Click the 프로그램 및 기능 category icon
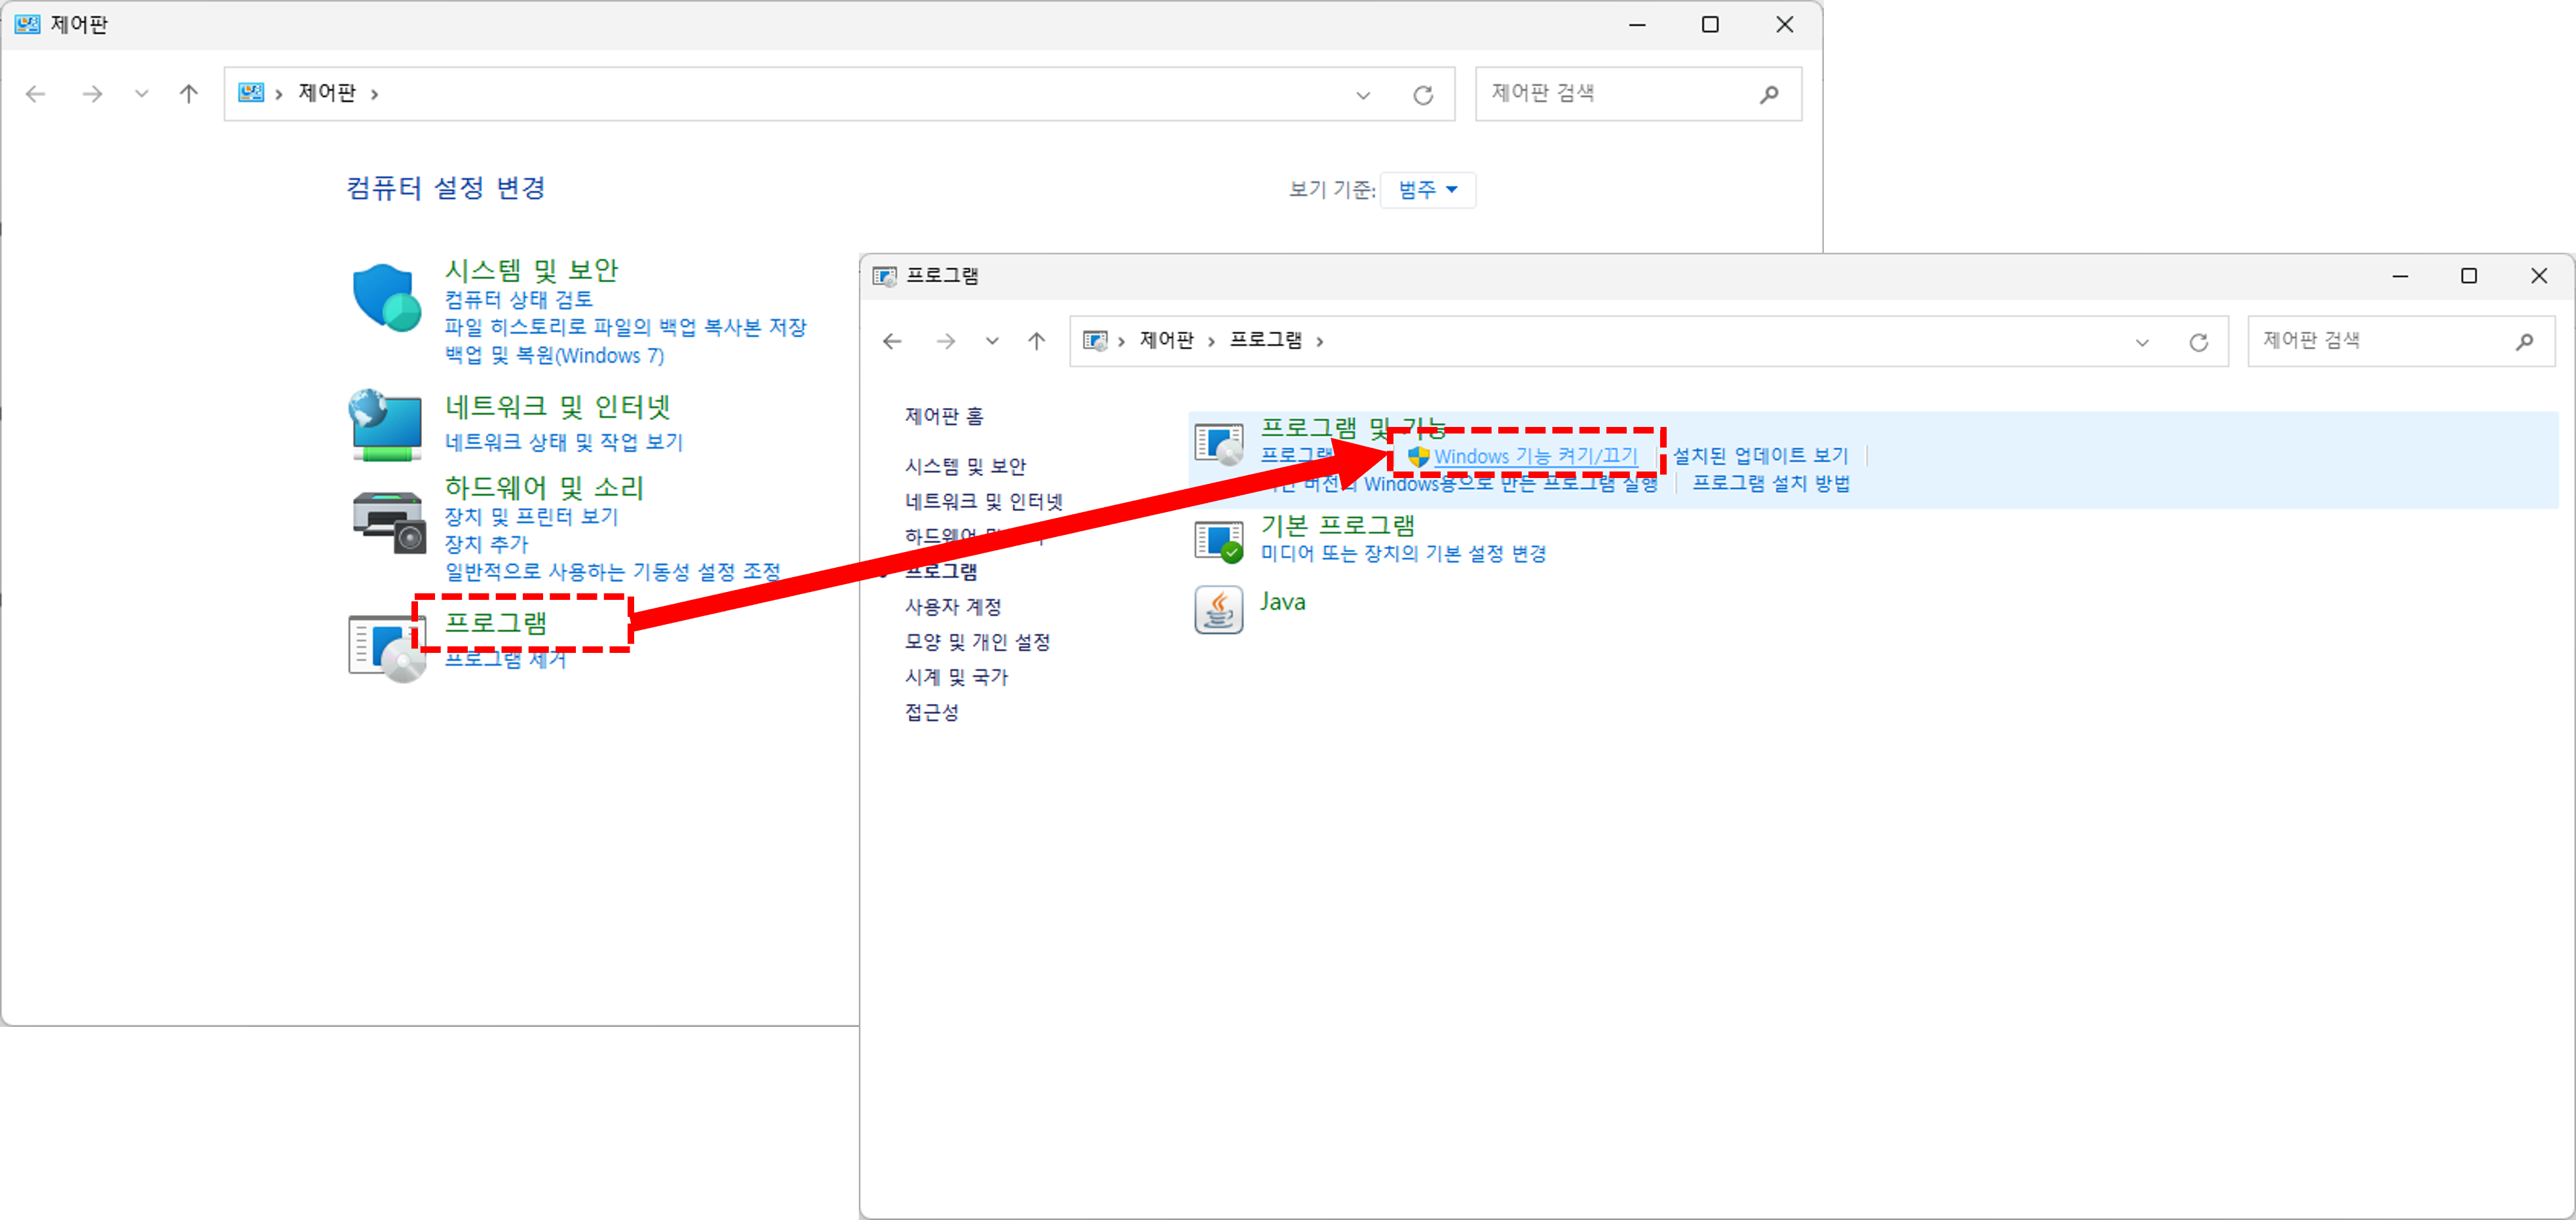 click(x=1218, y=443)
